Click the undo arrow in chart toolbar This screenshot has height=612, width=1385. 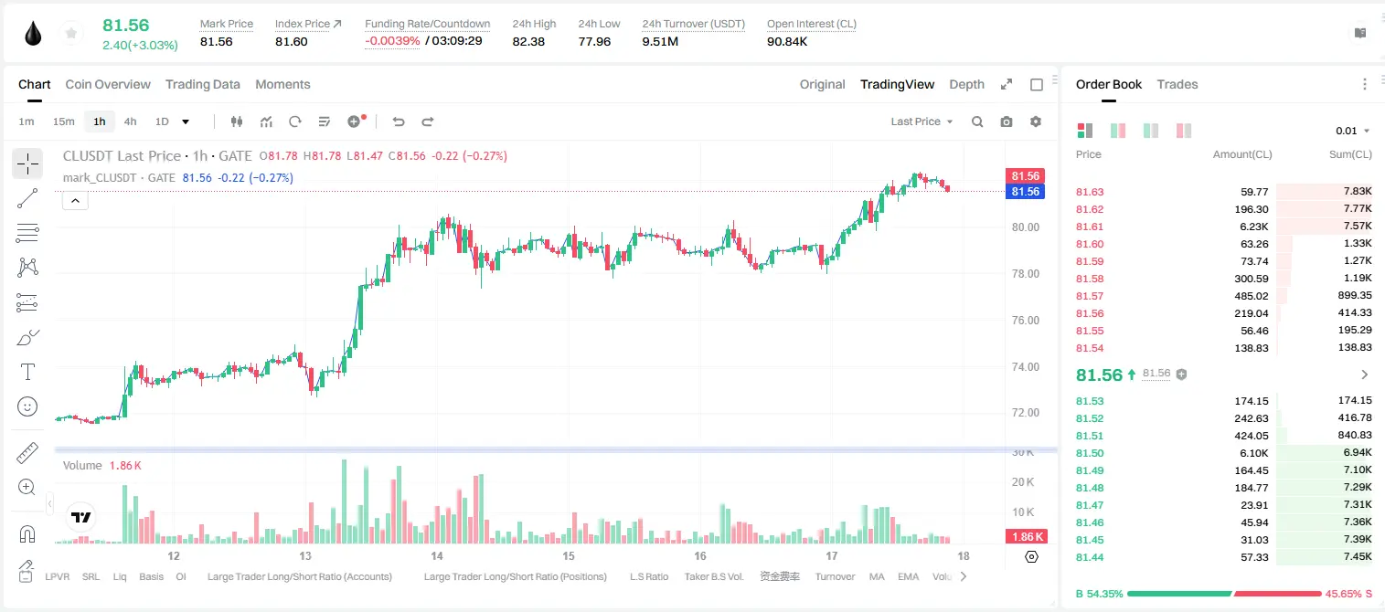click(x=399, y=121)
